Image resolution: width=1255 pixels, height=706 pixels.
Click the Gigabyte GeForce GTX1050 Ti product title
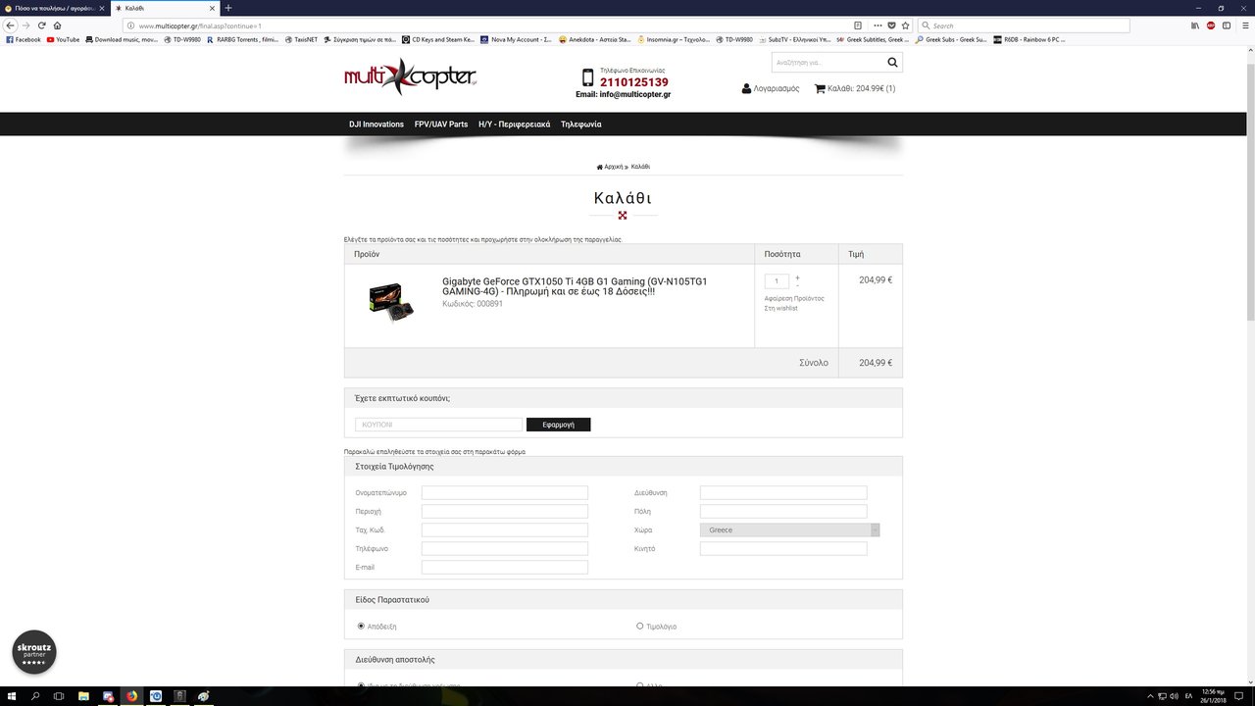(x=575, y=286)
